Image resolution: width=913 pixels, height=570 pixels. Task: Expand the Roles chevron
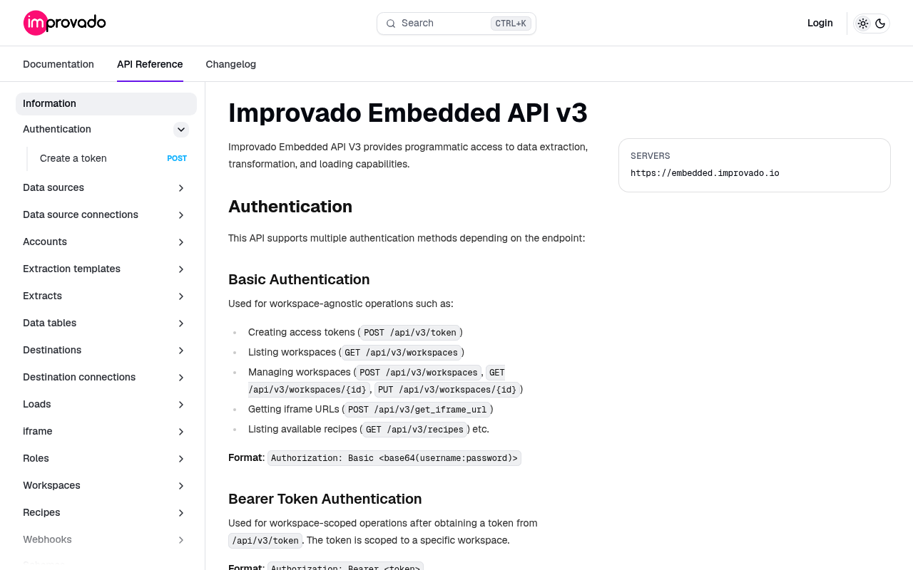[x=181, y=459]
